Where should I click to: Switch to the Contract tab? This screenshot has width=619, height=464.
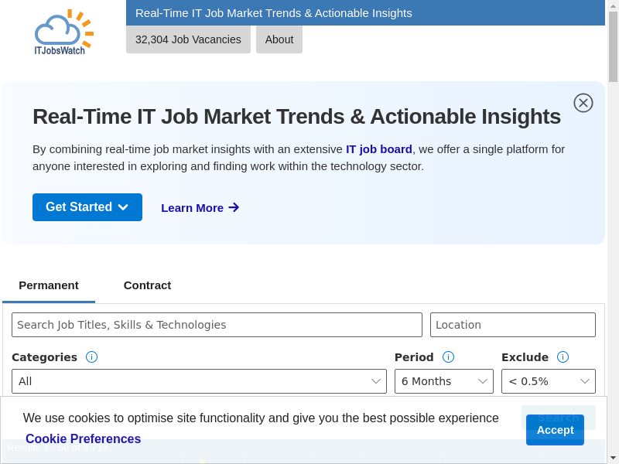pos(147,285)
